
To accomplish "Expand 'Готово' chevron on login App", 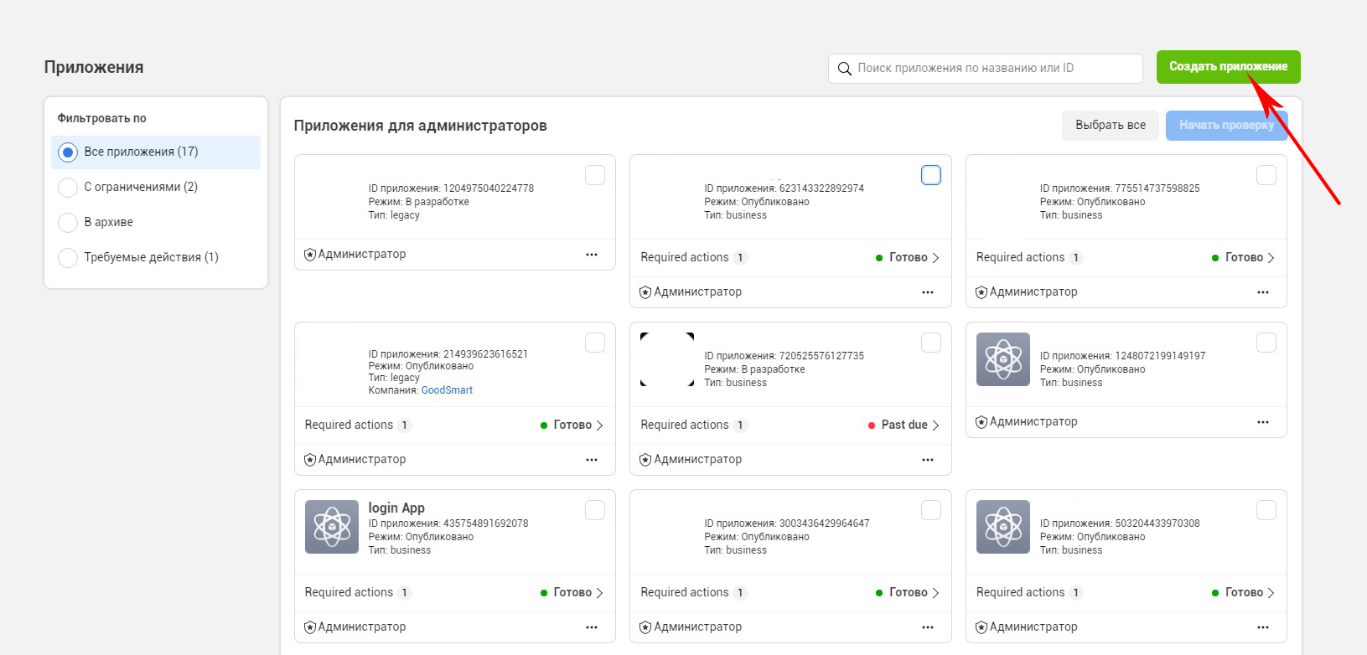I will coord(599,593).
